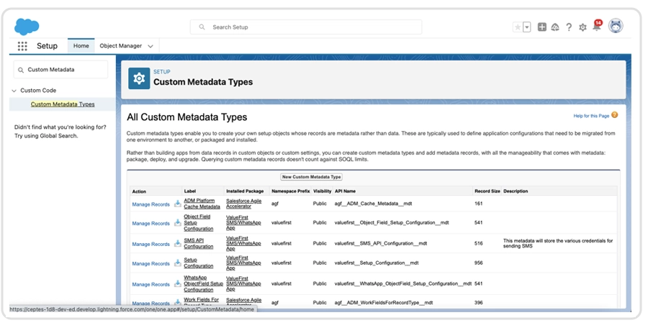Collapse the Custom Code tree section
The image size is (648, 328).
point(14,91)
